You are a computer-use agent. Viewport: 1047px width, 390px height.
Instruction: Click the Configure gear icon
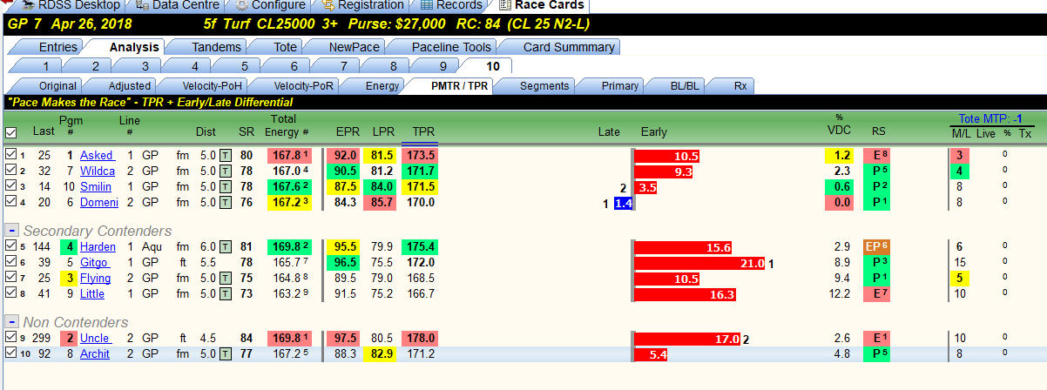tap(241, 5)
